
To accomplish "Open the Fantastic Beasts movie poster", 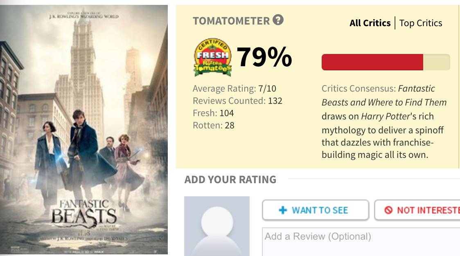I will [84, 130].
